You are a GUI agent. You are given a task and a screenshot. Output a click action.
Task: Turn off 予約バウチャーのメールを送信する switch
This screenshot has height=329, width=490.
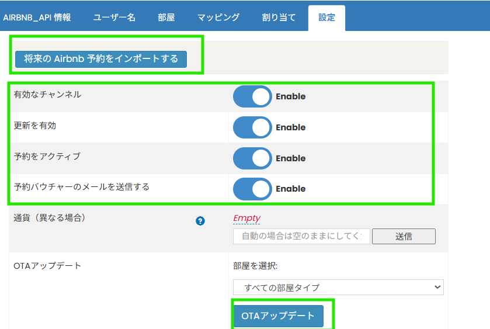click(252, 189)
